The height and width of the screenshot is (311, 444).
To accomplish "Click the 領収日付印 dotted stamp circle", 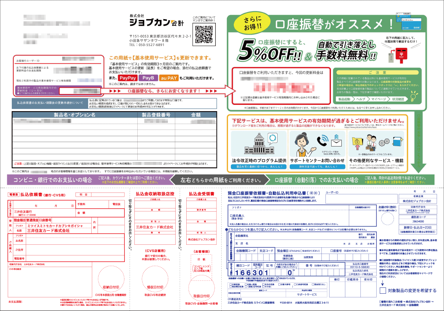I will (x=155, y=280).
